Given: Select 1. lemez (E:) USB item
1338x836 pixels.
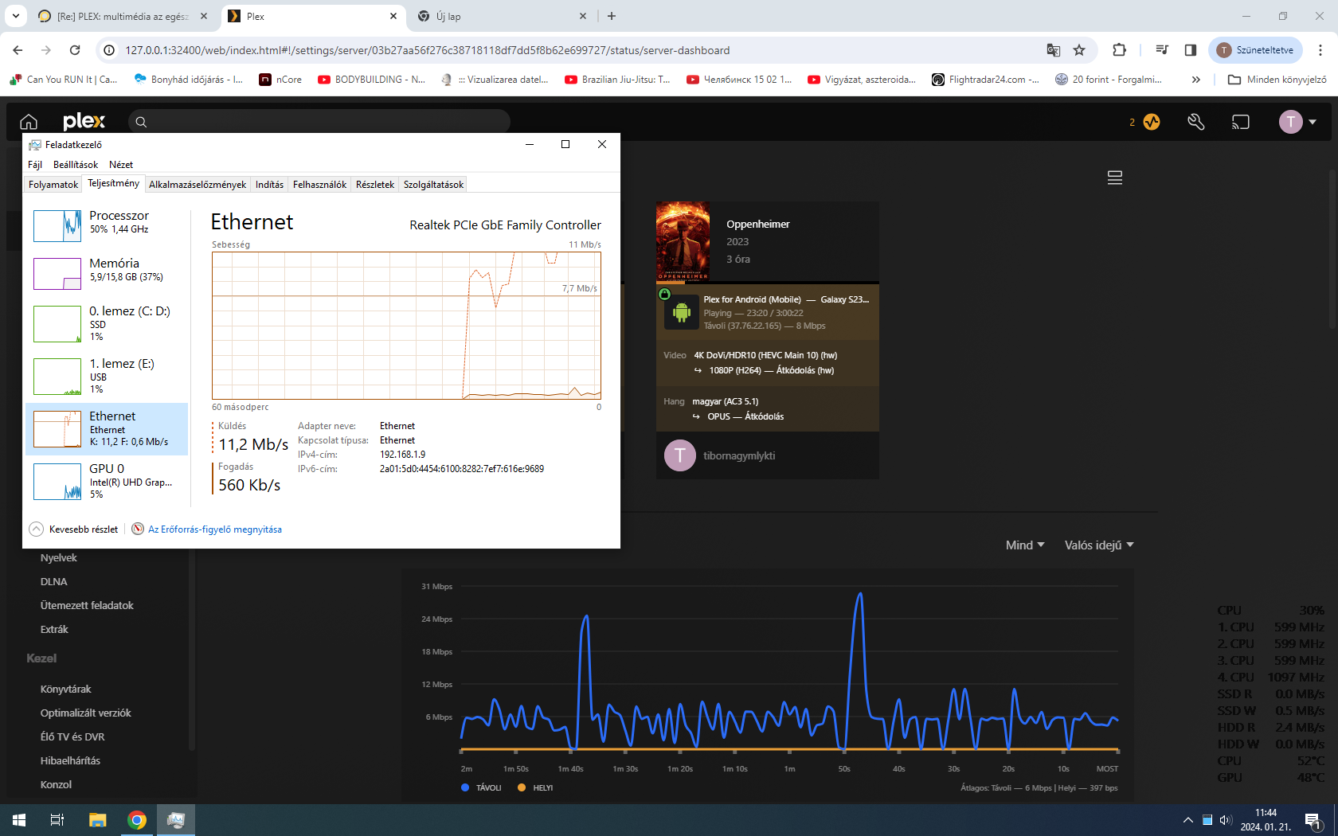Looking at the screenshot, I should click(x=107, y=376).
